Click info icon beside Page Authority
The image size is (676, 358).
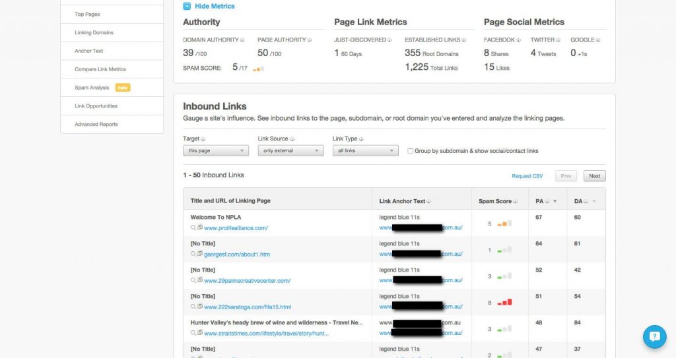click(x=309, y=40)
